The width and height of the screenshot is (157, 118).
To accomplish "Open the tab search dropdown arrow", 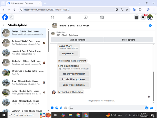I will point(3,3).
